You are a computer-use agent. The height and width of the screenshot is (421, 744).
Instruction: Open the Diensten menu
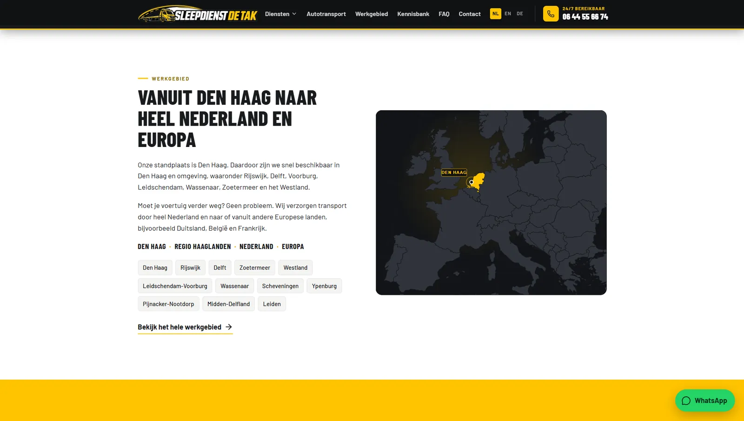[280, 14]
